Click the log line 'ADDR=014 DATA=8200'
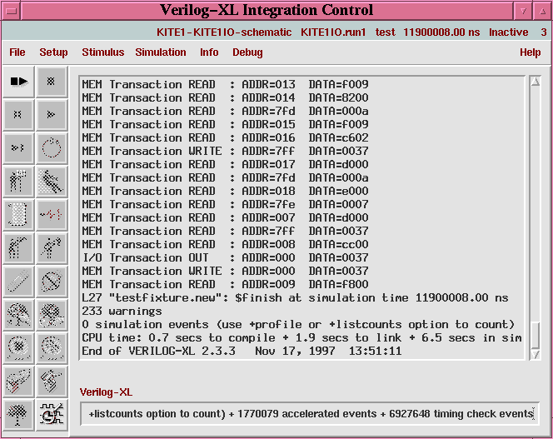553x439 pixels. point(226,97)
